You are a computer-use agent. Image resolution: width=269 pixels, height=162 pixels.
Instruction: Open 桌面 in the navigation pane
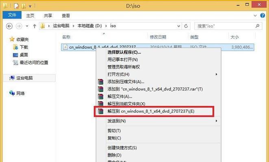(x=24, y=55)
